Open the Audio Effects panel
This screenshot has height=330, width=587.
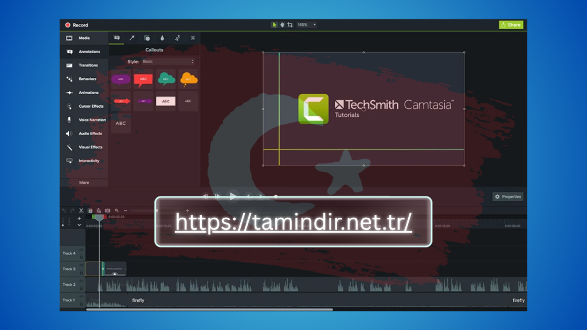[x=84, y=133]
